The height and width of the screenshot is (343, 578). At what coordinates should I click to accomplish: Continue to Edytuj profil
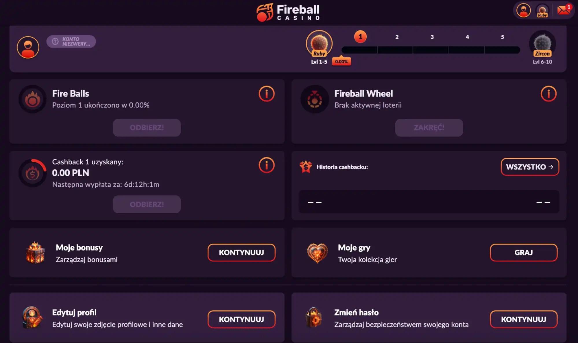click(241, 319)
